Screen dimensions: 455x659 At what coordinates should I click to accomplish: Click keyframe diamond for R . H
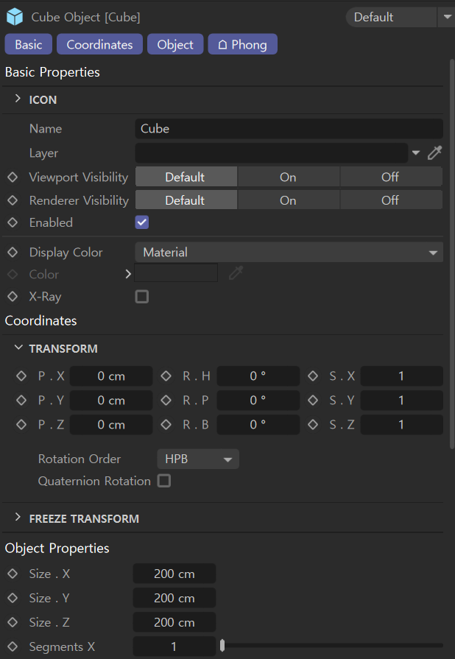pyautogui.click(x=166, y=376)
